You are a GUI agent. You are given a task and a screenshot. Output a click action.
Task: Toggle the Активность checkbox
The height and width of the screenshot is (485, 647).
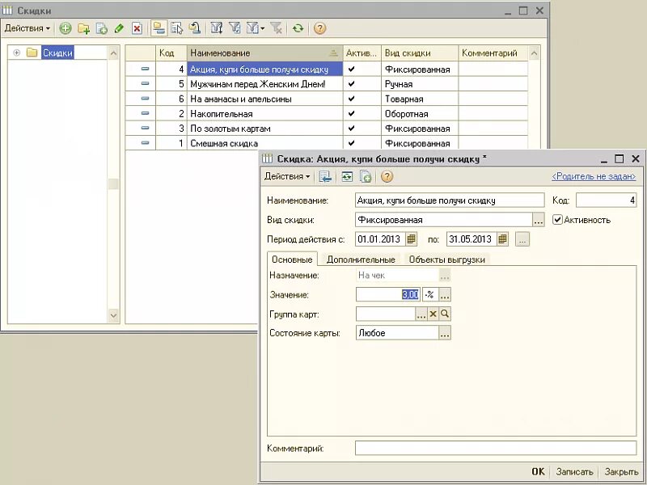tap(557, 220)
